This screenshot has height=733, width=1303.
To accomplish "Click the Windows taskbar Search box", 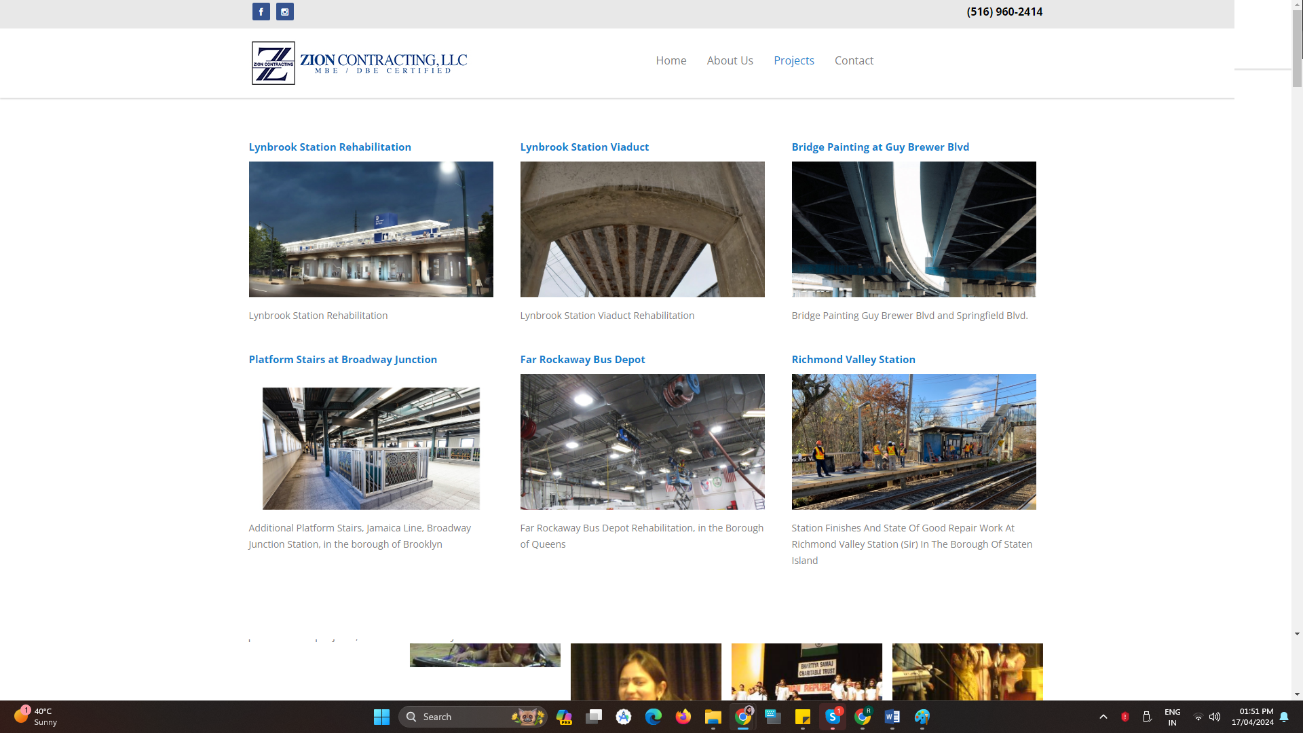I will (461, 717).
